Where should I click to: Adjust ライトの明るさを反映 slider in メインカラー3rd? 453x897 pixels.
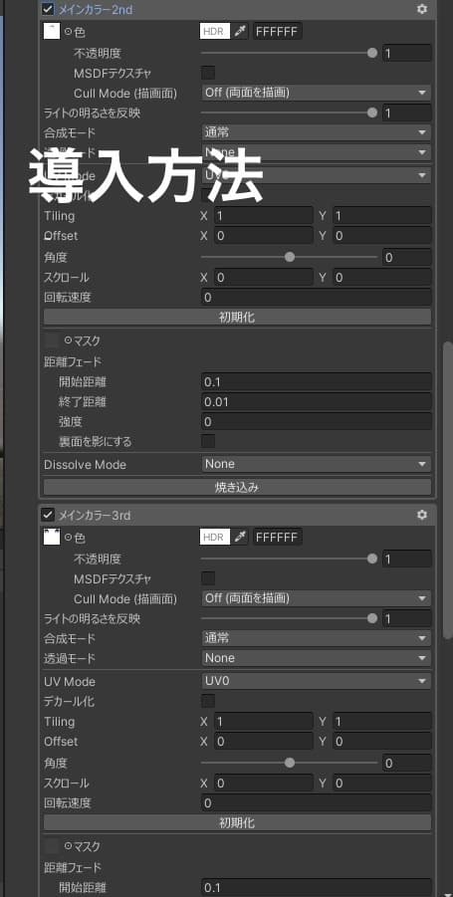[x=290, y=618]
